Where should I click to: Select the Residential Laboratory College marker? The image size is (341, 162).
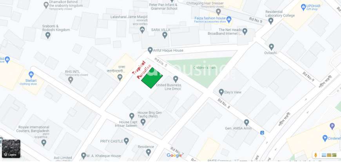271,21
